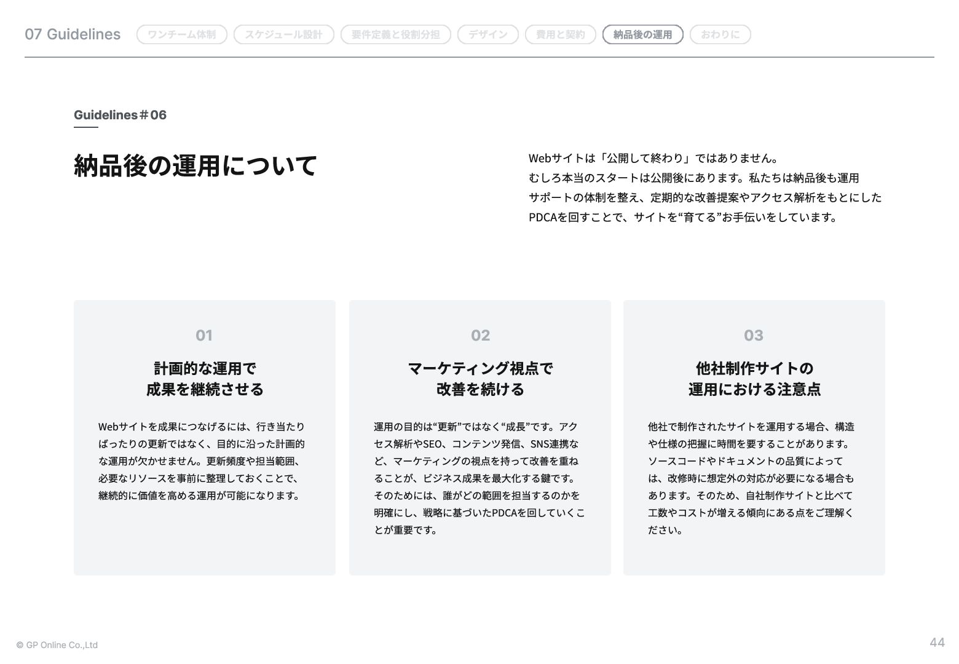Click the line starting 'ど、マーケティングの視点'
This screenshot has height=664, width=959.
(x=476, y=461)
